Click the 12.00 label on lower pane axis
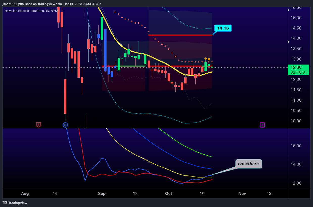 [296, 183]
